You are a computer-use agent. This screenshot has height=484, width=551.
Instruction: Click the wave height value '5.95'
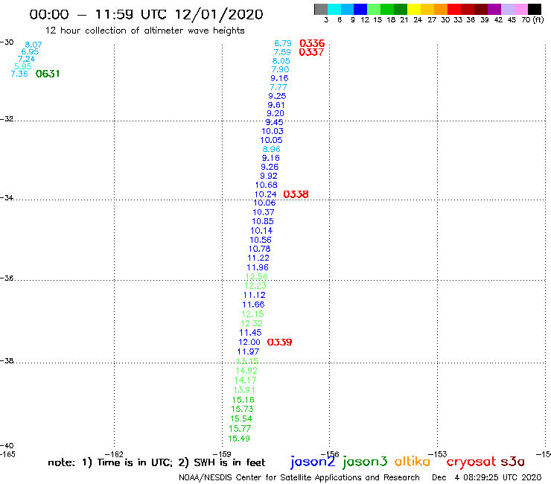(x=23, y=66)
